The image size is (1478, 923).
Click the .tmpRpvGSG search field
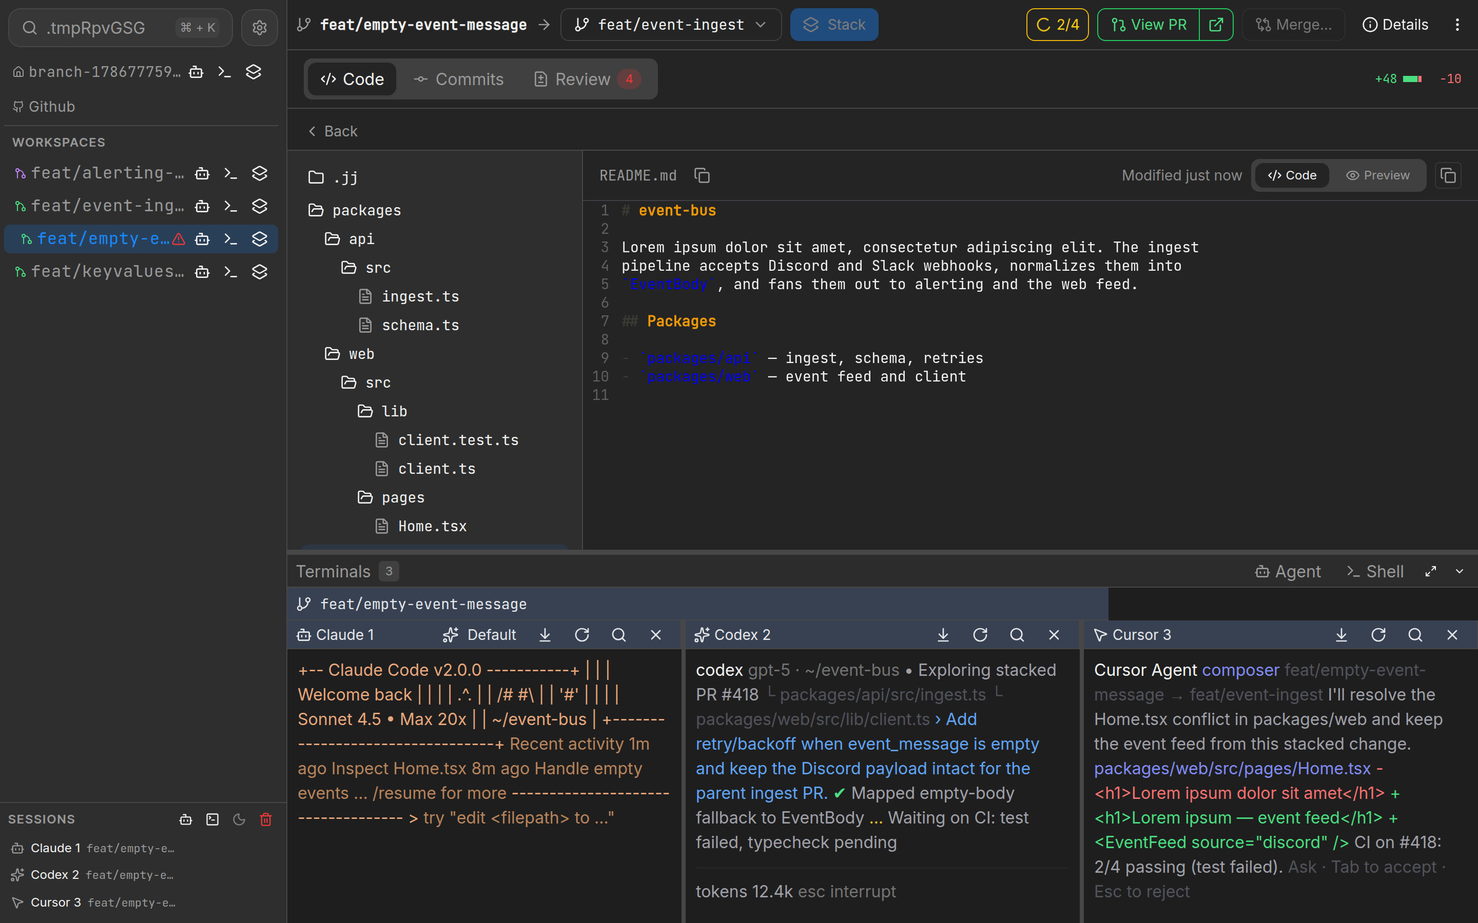(120, 28)
